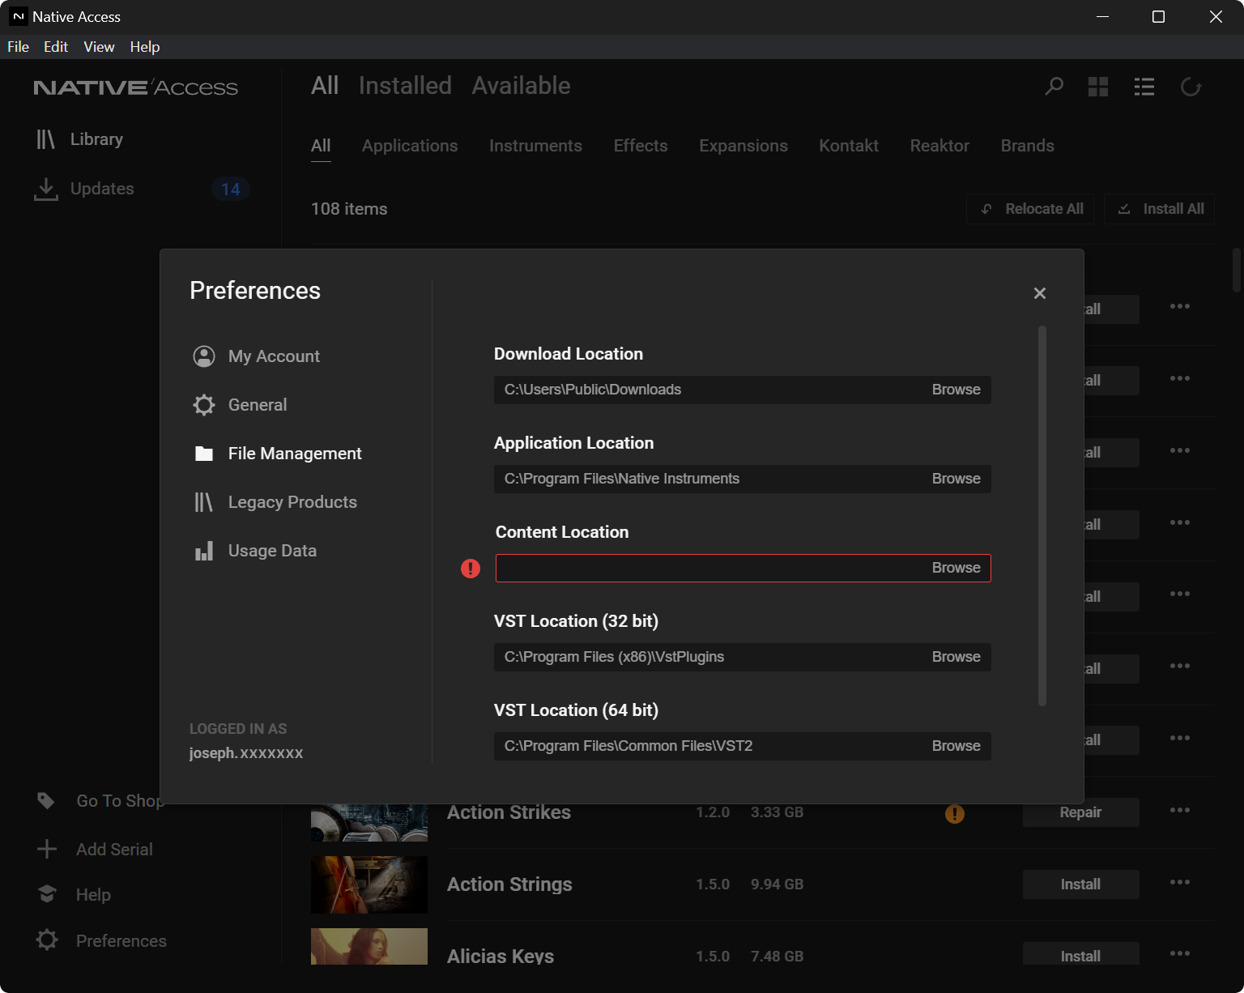Image resolution: width=1244 pixels, height=993 pixels.
Task: Click the 108 items count
Action: click(349, 209)
